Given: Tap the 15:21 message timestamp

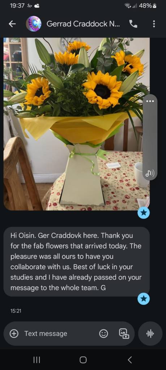Looking at the screenshot, I should click(x=16, y=311).
